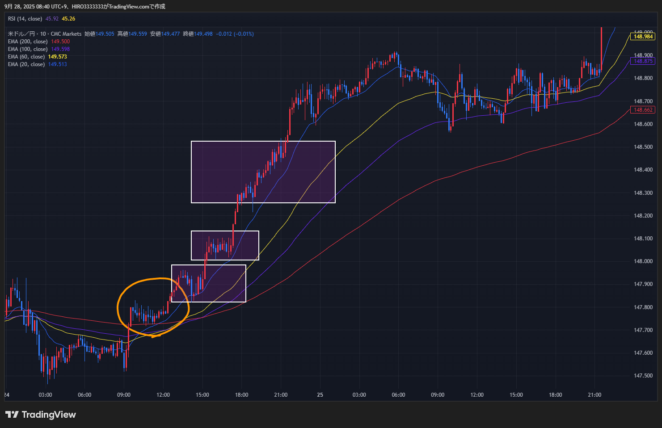
Task: Click the yellow RSI value 45.26
Action: (x=68, y=19)
